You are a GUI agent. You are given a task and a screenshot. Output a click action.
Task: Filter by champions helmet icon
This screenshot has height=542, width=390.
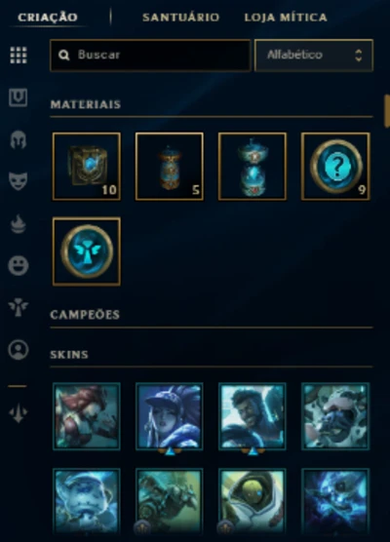pyautogui.click(x=19, y=139)
